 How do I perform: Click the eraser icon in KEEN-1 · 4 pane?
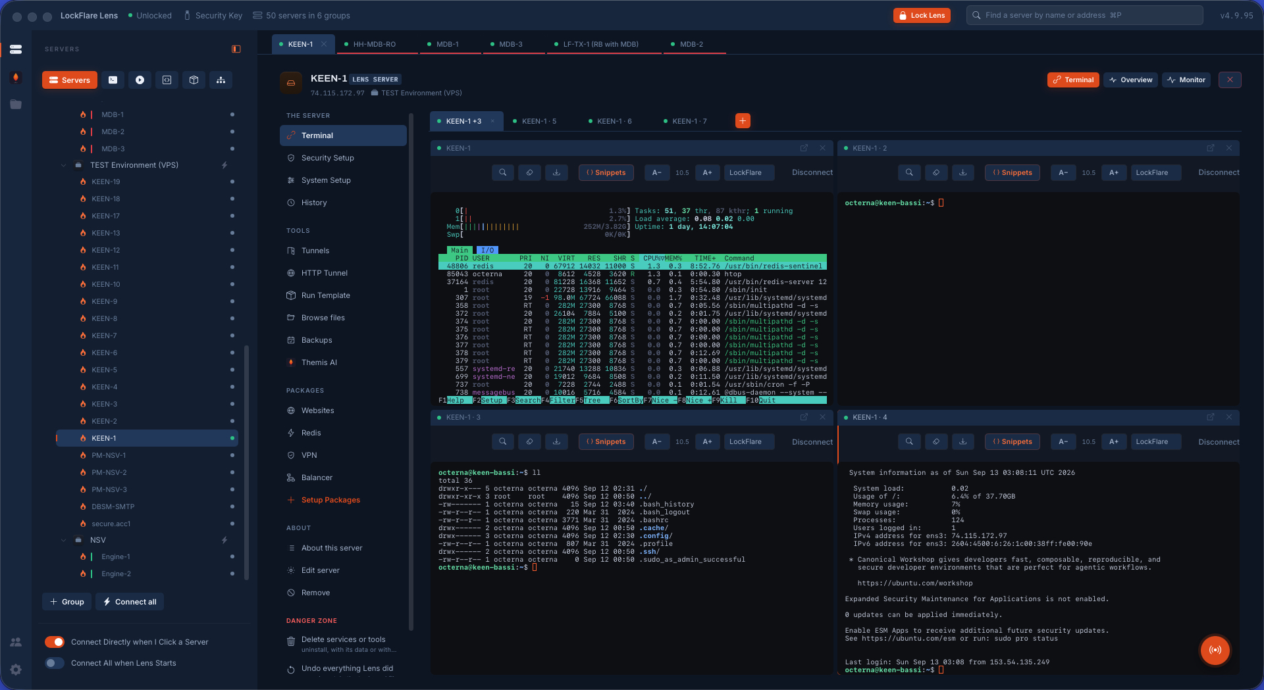click(936, 441)
